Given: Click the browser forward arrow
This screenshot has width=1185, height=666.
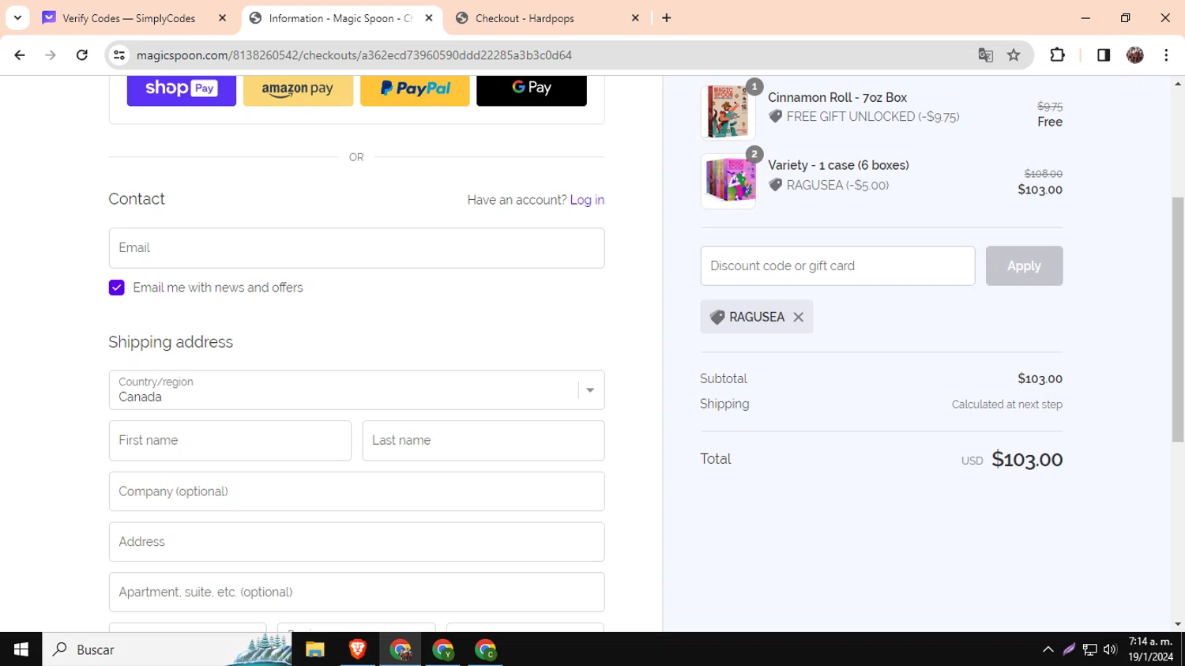Looking at the screenshot, I should pyautogui.click(x=51, y=55).
